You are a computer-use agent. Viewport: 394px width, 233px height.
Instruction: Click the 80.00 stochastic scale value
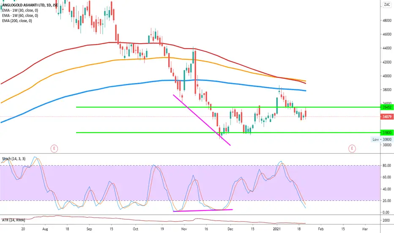coord(386,166)
